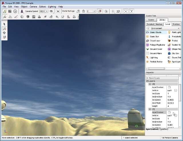The width and height of the screenshot is (183, 141).
Task: Click the back arrow beside Environment
Action: tap(148, 28)
